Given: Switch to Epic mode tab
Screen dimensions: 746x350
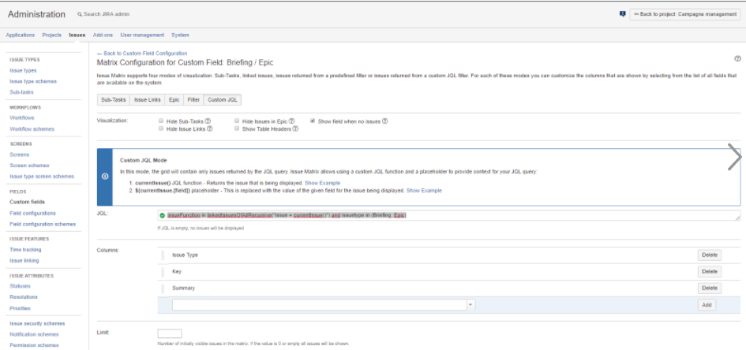Looking at the screenshot, I should tap(174, 100).
